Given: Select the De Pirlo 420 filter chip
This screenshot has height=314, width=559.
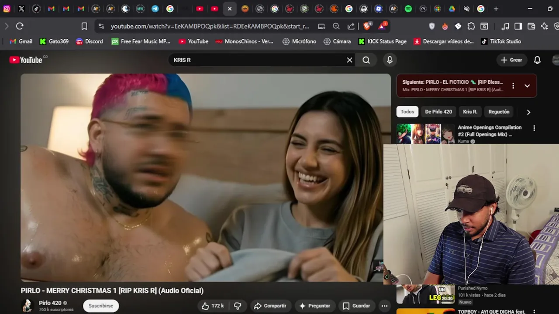Looking at the screenshot, I should pos(438,112).
